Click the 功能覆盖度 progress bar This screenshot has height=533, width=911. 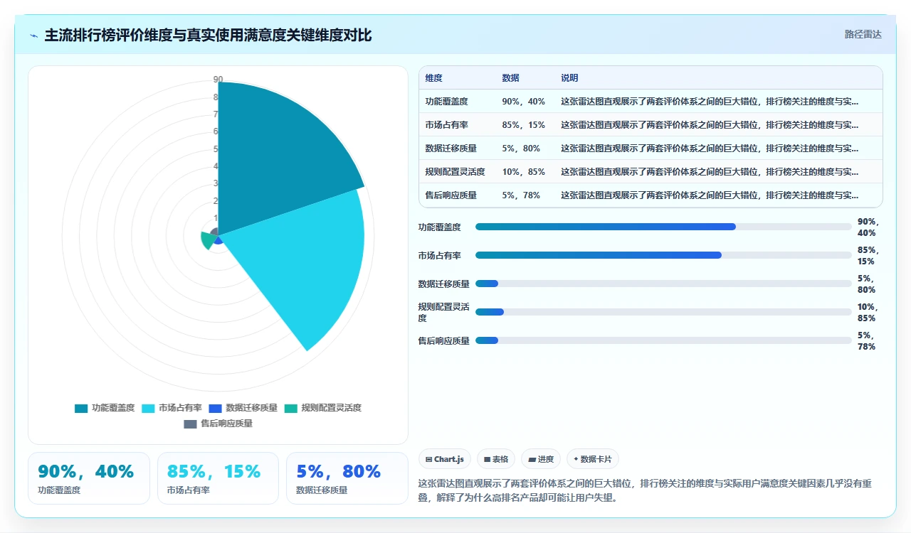pyautogui.click(x=663, y=227)
